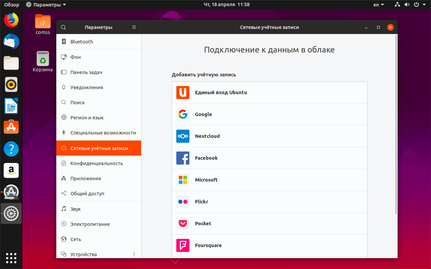Click the Конфиденциальность label in the sidebar

click(96, 163)
